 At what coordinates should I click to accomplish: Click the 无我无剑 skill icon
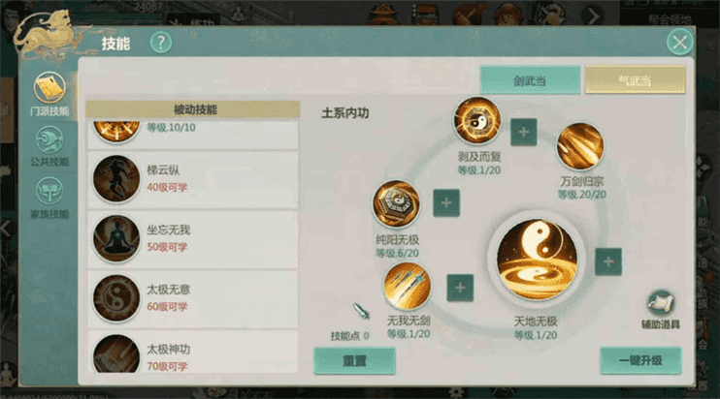408,286
